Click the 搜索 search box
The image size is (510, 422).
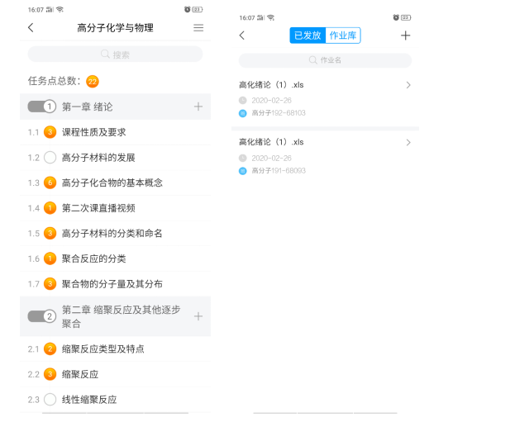click(115, 55)
